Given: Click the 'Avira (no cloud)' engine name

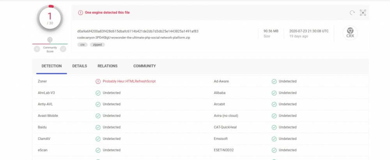Looking at the screenshot, I should 226,116.
